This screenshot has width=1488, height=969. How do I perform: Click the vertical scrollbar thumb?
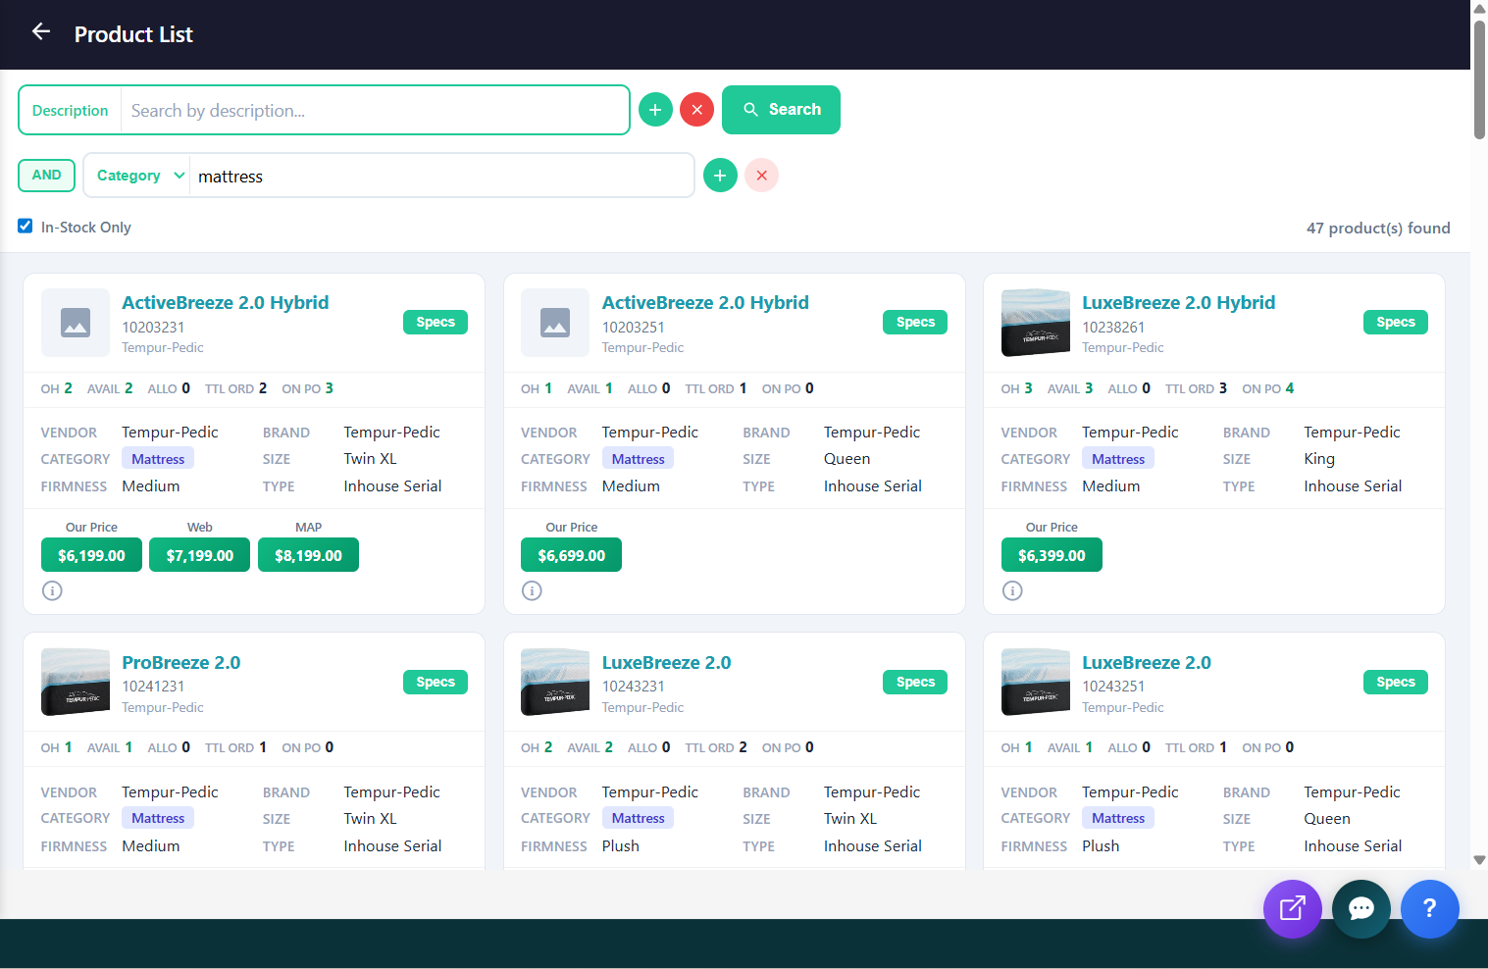click(1479, 78)
